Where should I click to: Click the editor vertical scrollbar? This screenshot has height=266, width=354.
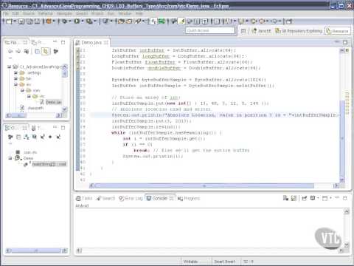[x=342, y=138]
